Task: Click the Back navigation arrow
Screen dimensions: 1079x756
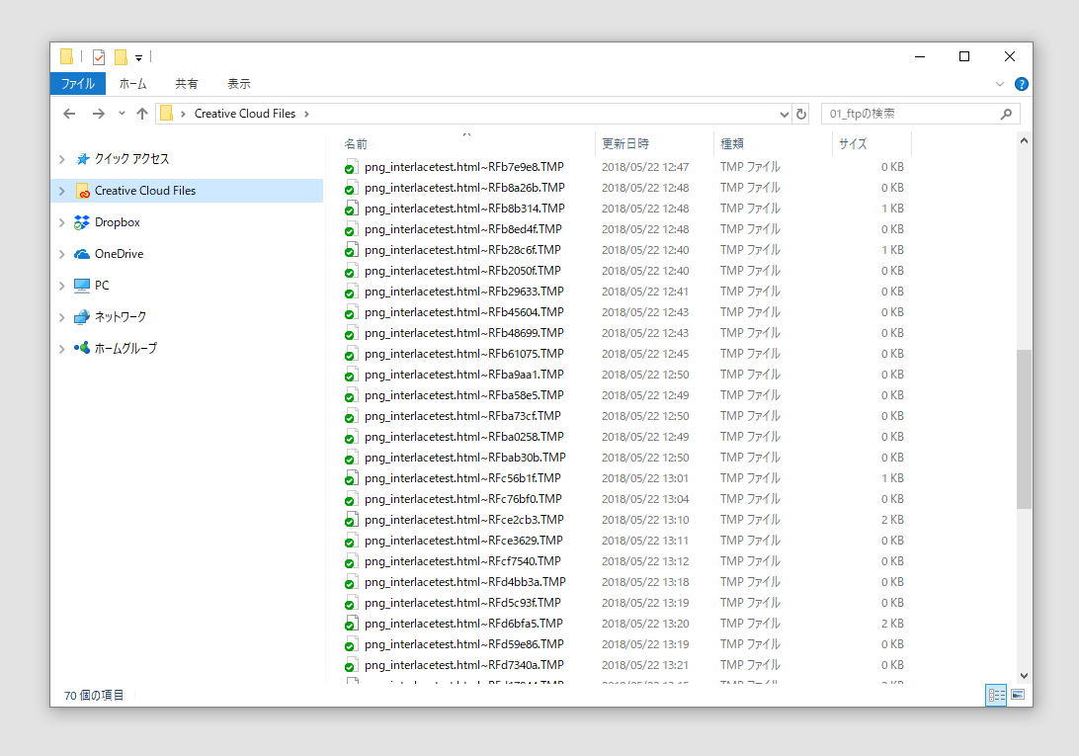Action: coord(69,114)
